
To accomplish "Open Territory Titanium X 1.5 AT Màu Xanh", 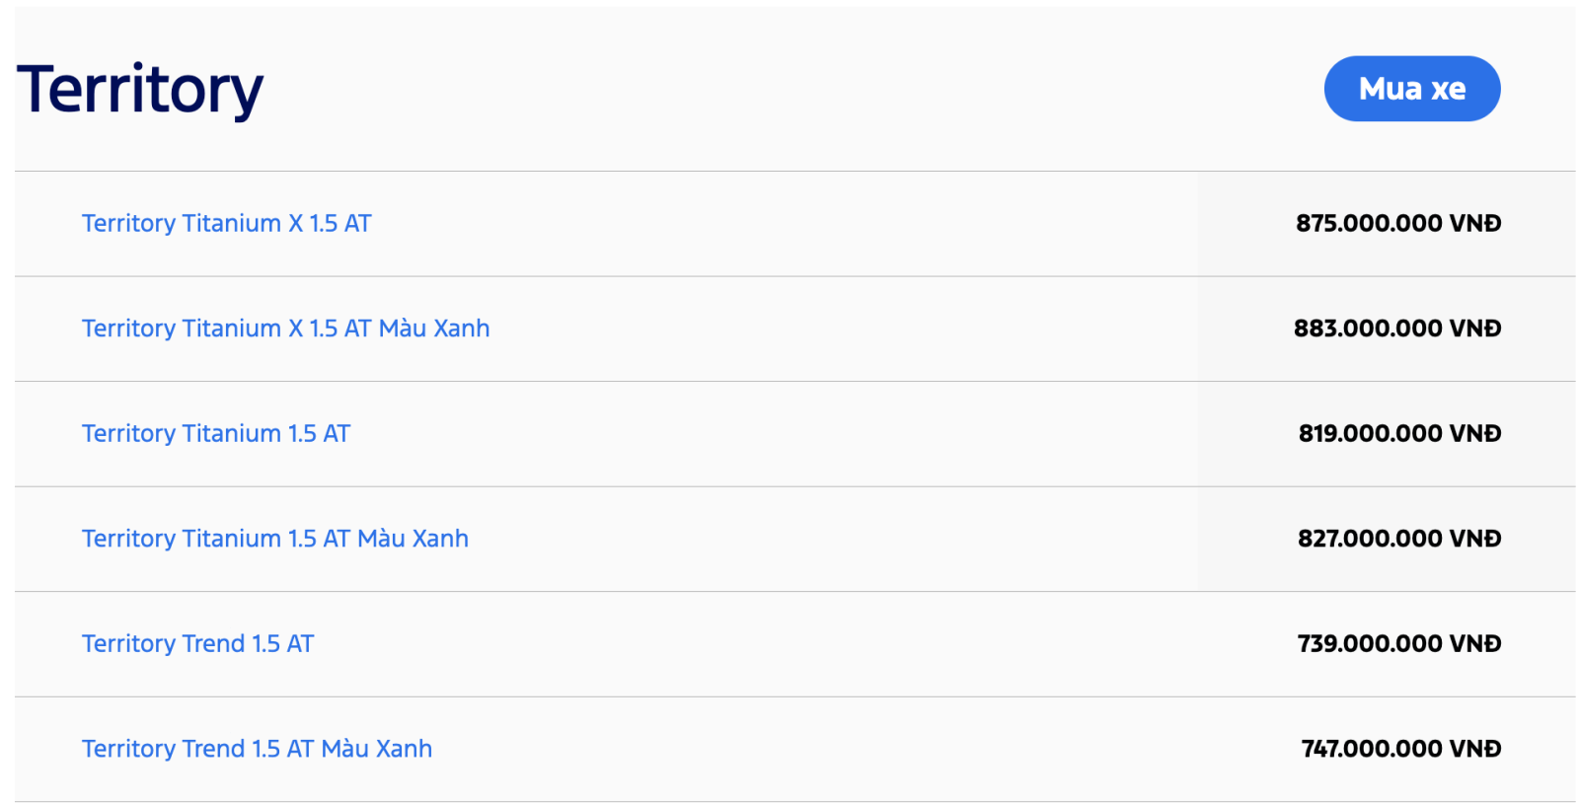I will tap(285, 328).
